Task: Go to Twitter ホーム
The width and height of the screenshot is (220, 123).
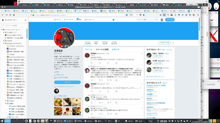Action: tap(57, 20)
